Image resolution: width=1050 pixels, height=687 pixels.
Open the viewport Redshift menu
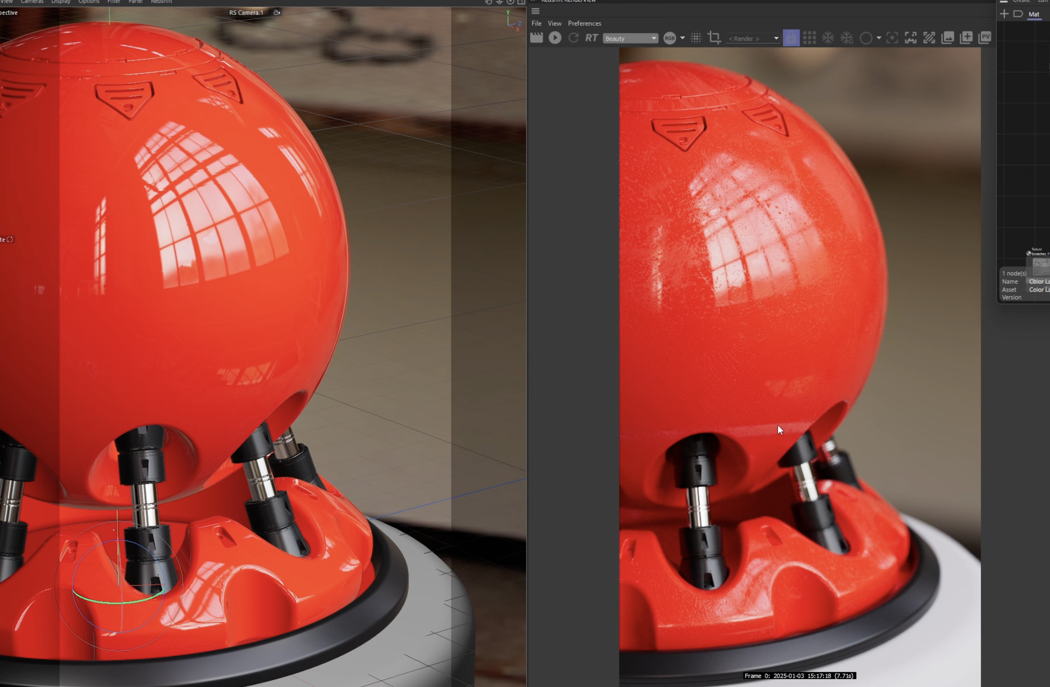coord(161,1)
